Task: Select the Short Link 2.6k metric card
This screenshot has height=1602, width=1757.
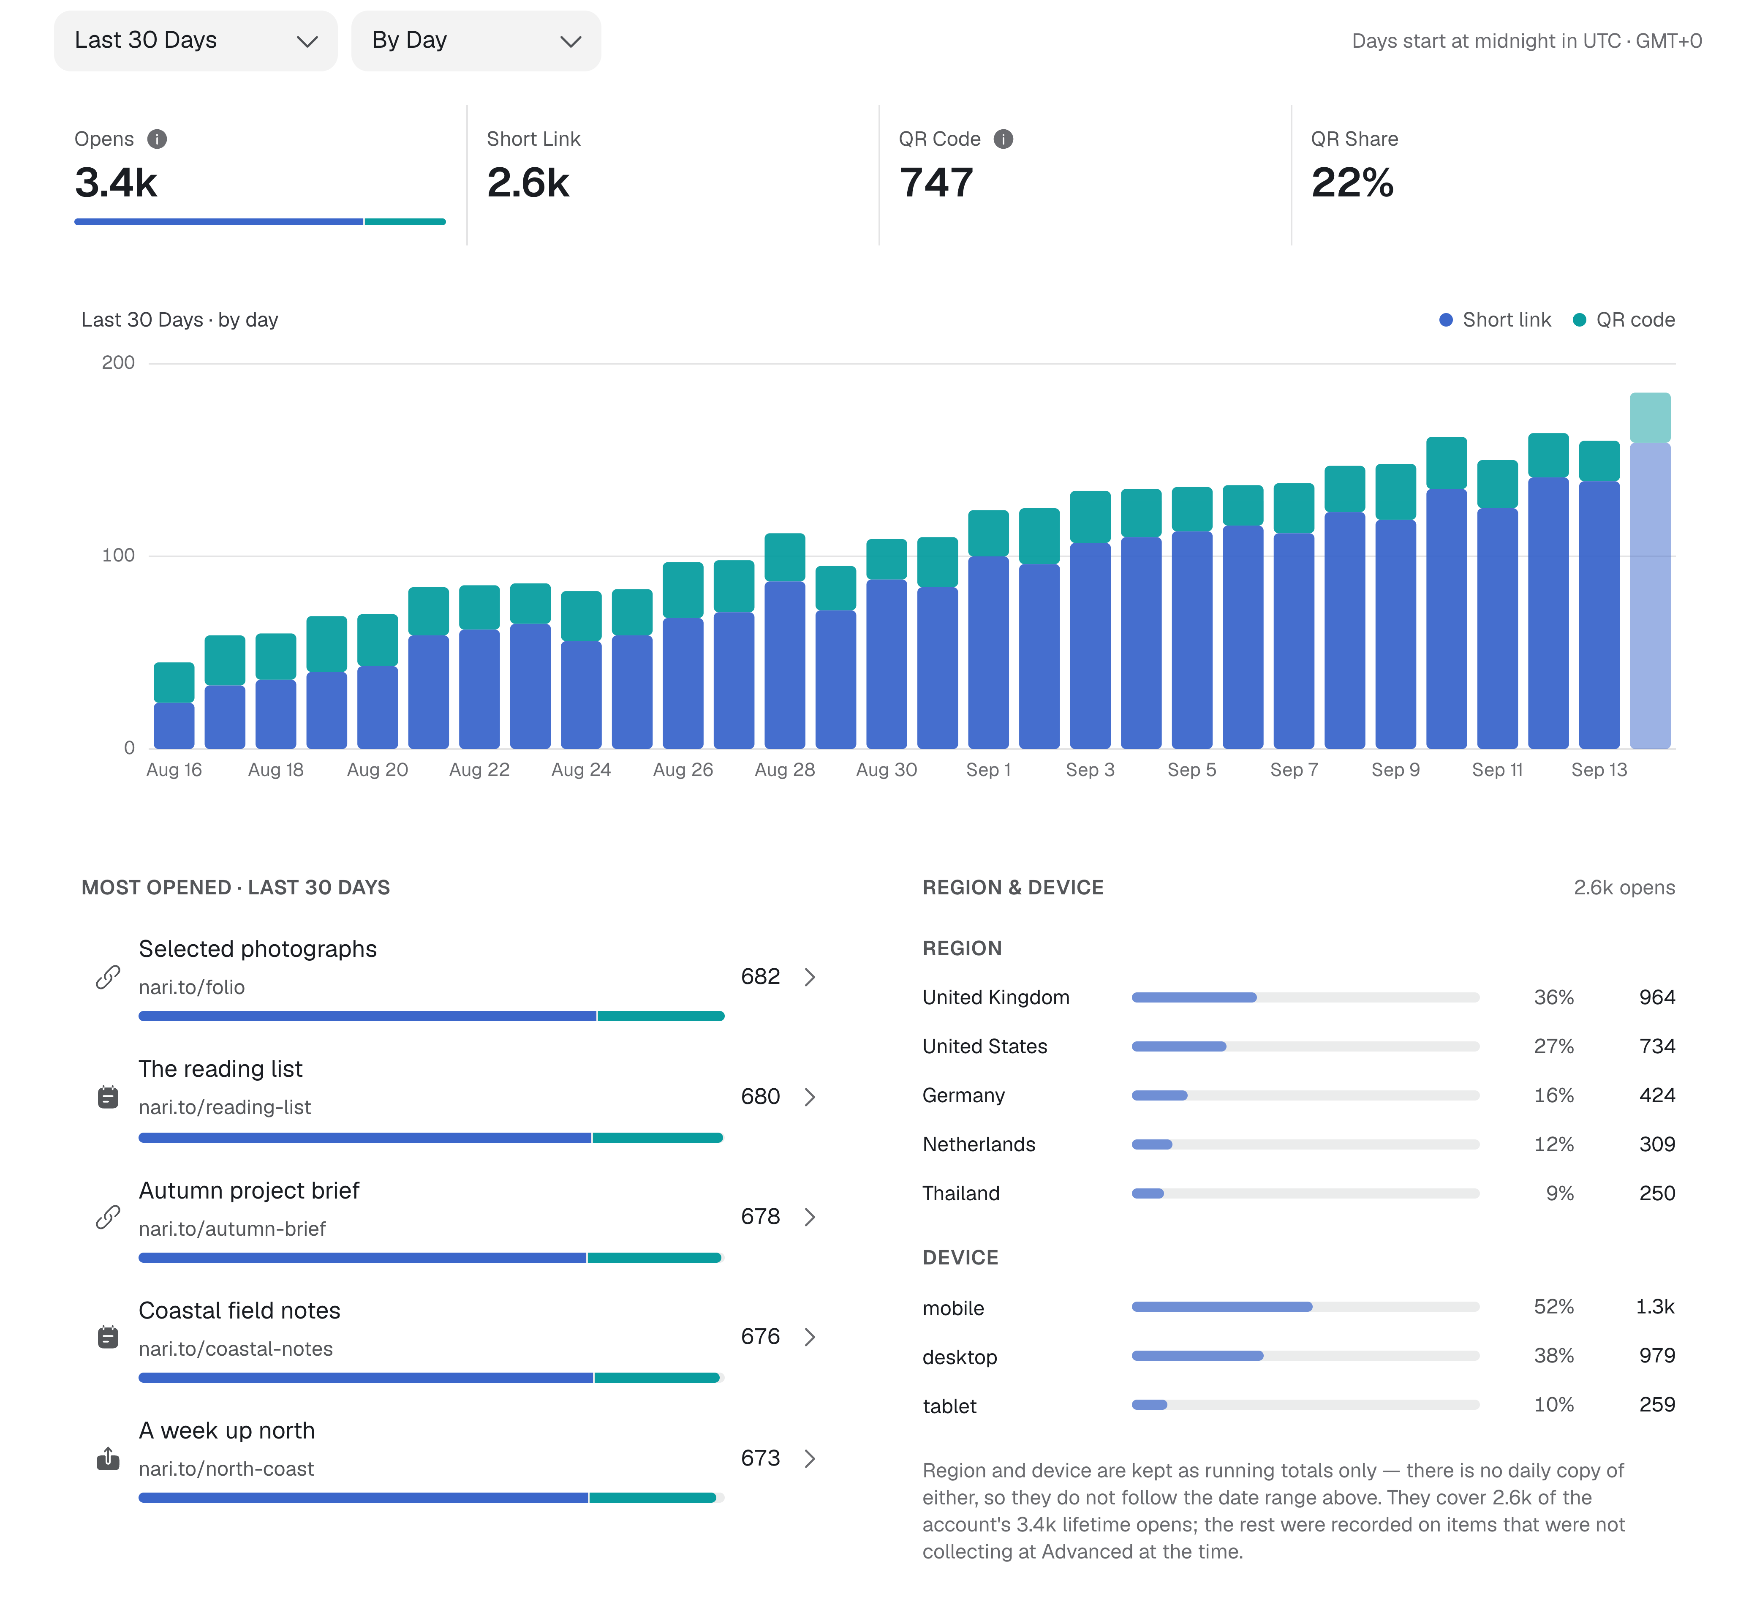Action: [x=673, y=175]
